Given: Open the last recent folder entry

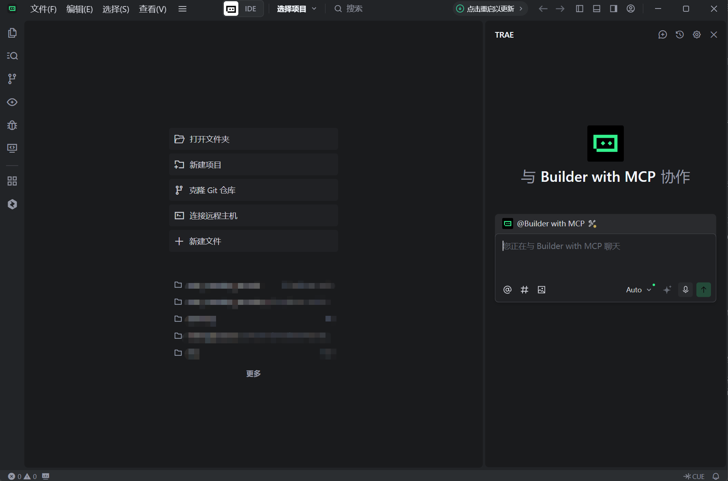Looking at the screenshot, I should point(255,353).
